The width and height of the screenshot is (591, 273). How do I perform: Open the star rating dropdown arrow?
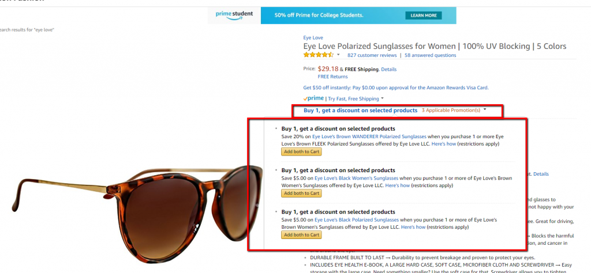pyautogui.click(x=338, y=55)
